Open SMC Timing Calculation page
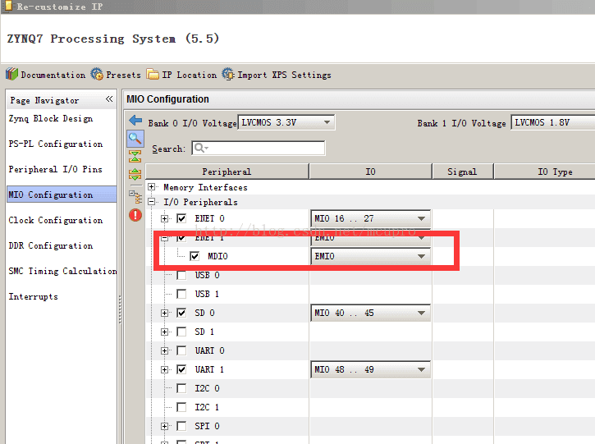595x444 pixels. click(62, 271)
